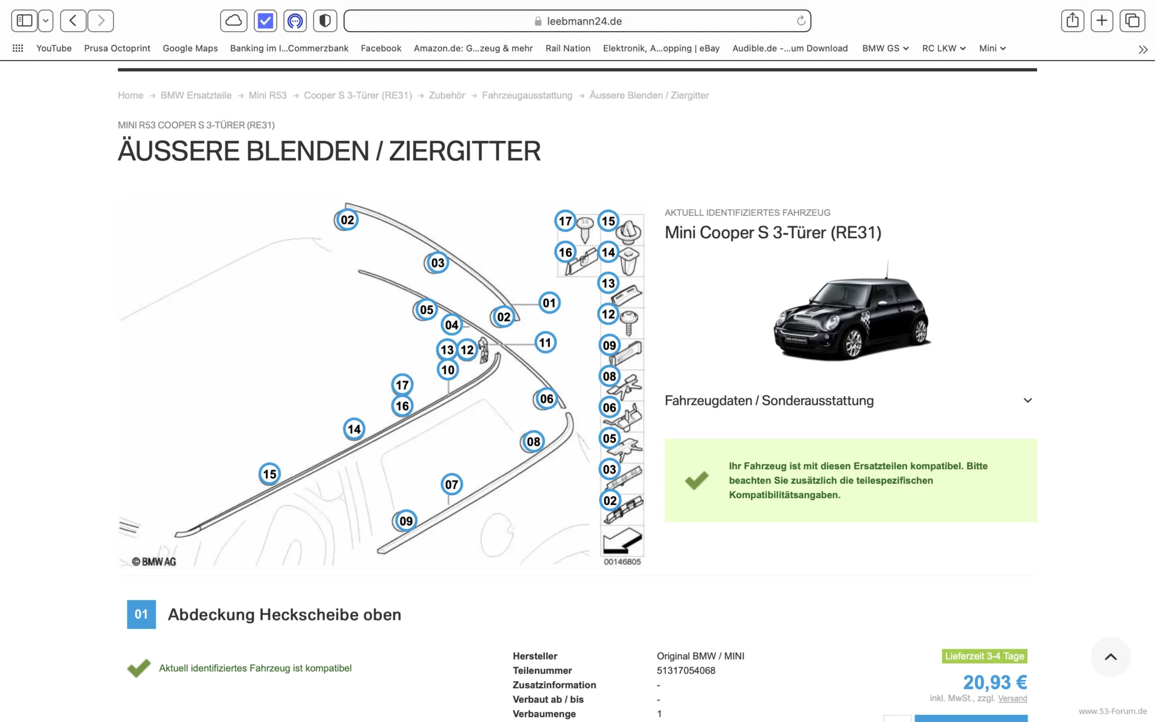Viewport: 1155px width, 722px height.
Task: Click part number 51317054068
Action: (x=686, y=670)
